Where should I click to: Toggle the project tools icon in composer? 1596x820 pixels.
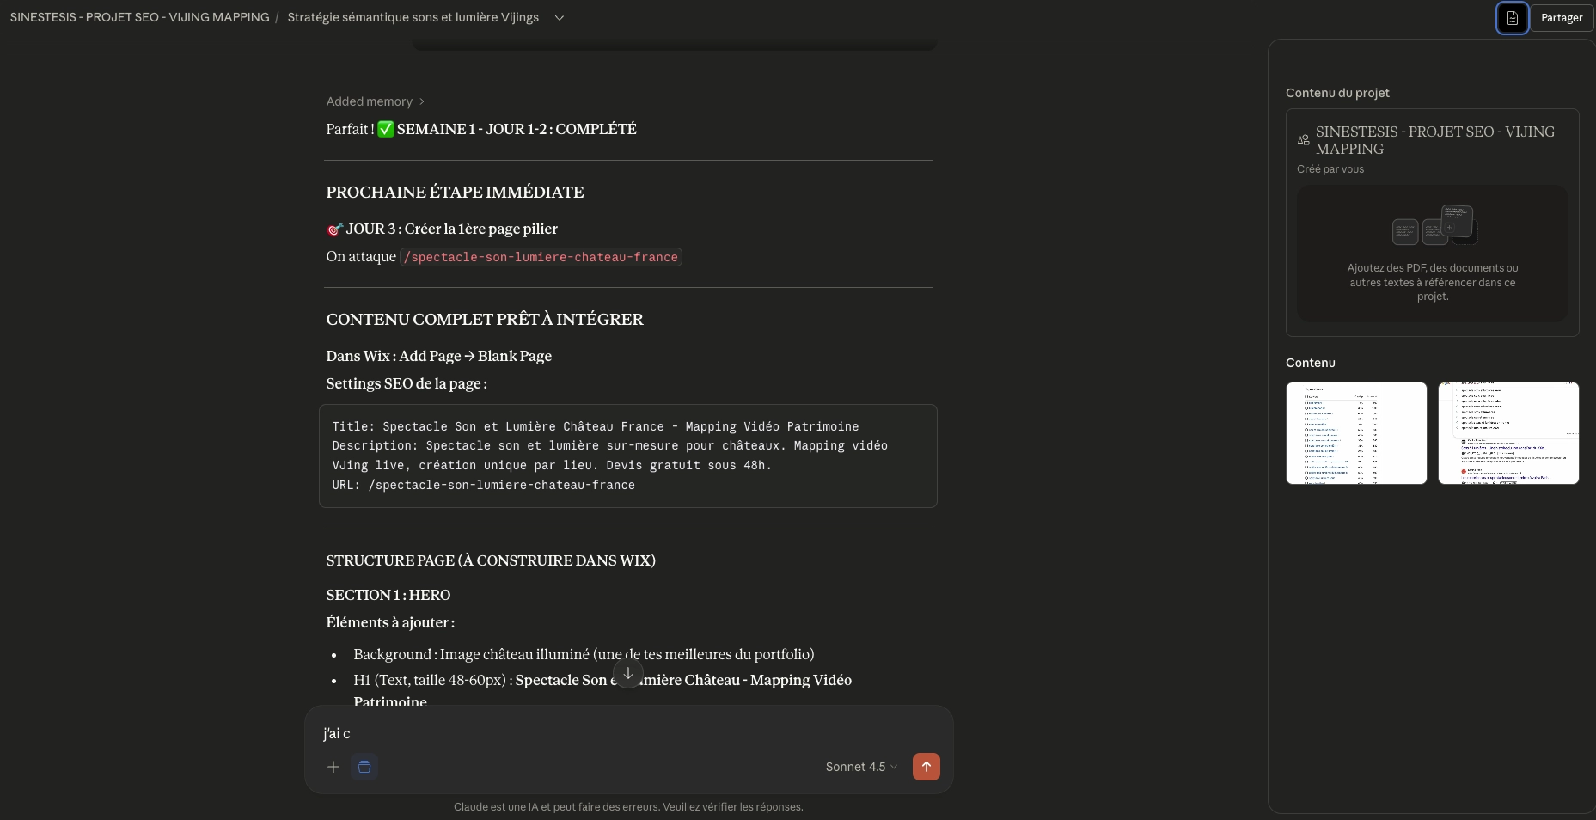pyautogui.click(x=364, y=767)
